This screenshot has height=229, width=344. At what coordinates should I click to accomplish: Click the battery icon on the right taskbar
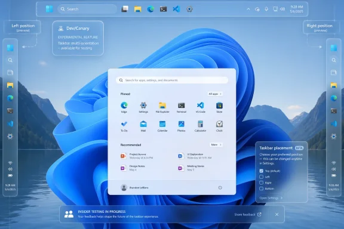tap(334, 175)
